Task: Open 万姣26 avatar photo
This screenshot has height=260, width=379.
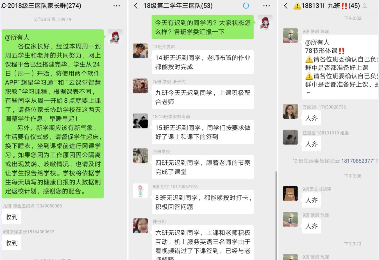Action: click(x=290, y=111)
